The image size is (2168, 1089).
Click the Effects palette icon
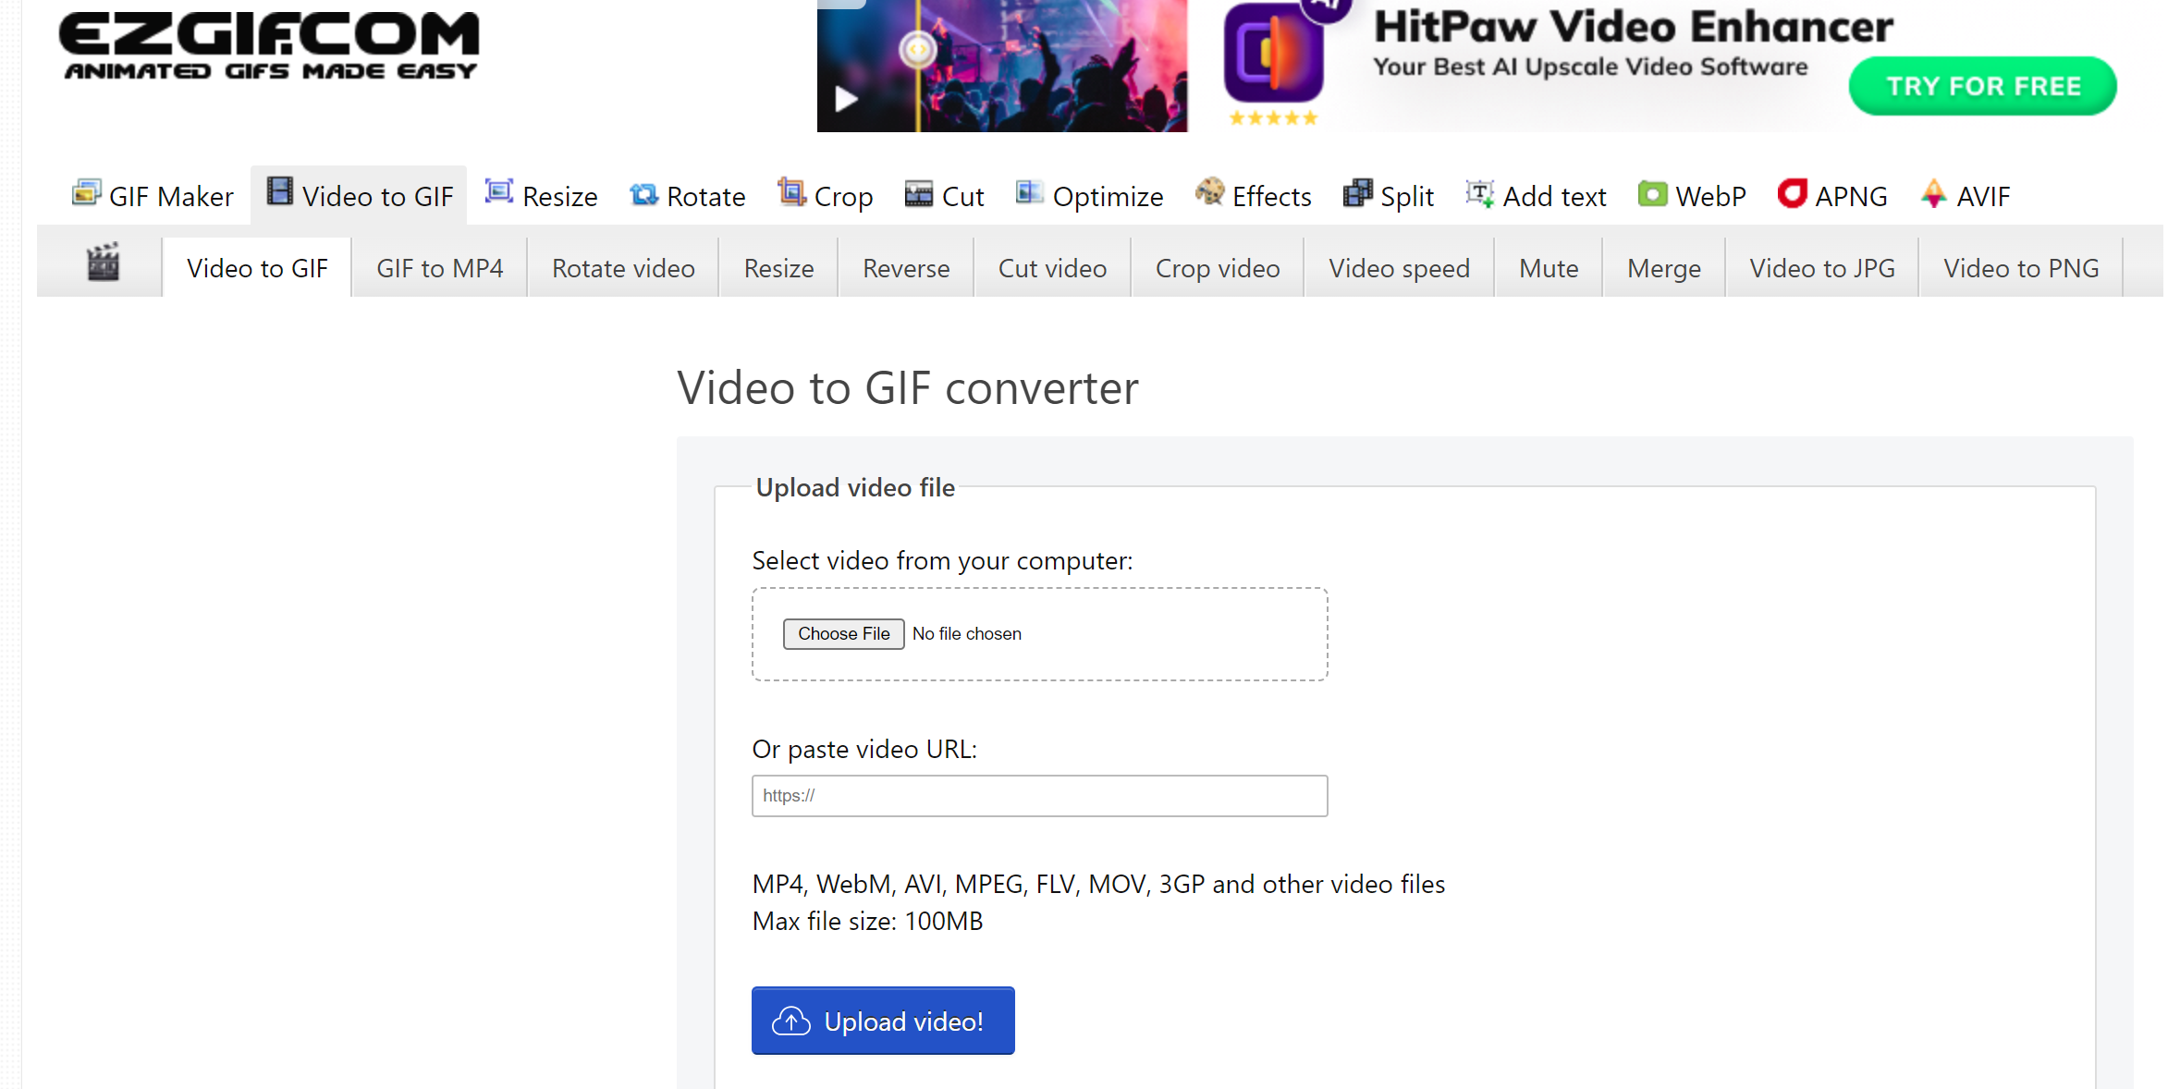pos(1209,191)
